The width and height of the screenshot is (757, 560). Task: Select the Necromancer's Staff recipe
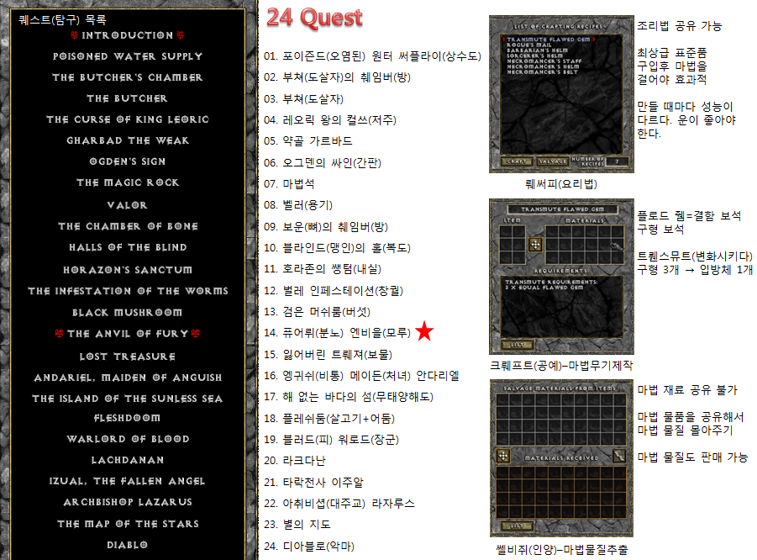[544, 61]
